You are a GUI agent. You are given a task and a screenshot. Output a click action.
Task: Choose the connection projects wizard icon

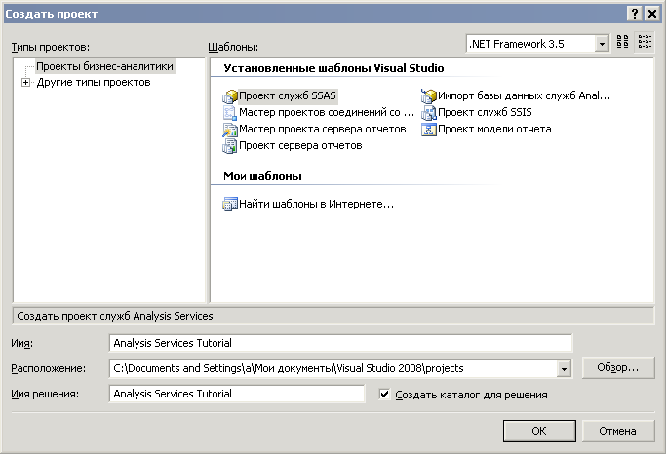pyautogui.click(x=230, y=113)
